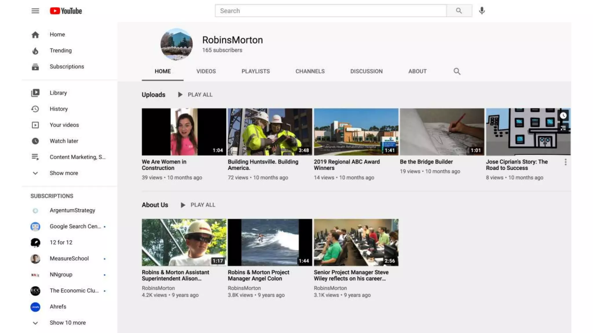Click the YouTube logo
593x333 pixels.
66,11
